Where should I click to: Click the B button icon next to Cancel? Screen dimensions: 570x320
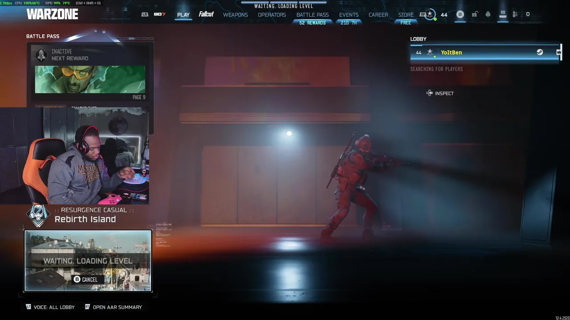(x=77, y=279)
